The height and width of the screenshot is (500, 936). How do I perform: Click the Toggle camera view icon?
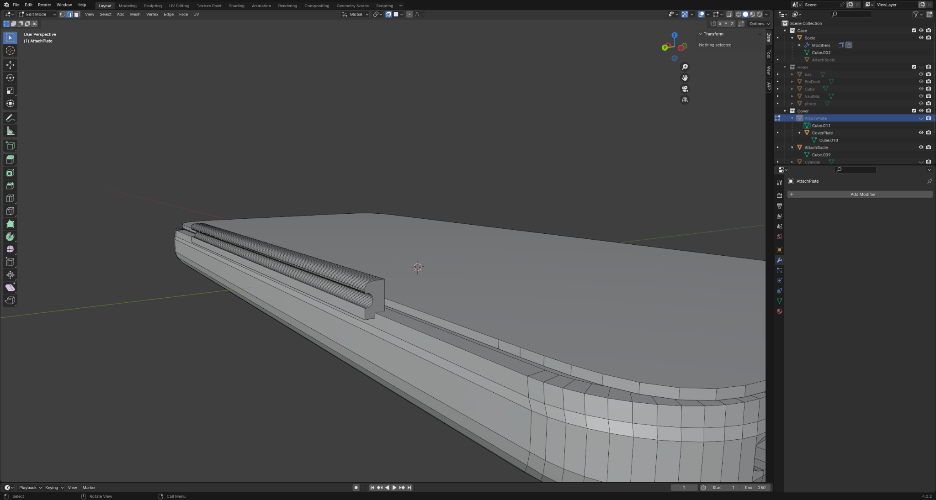point(685,89)
